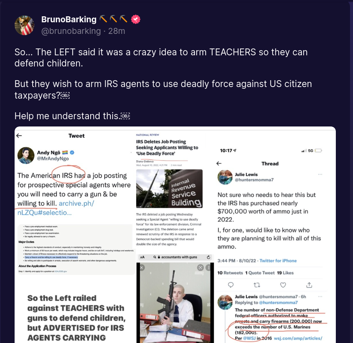Click the reply bubble icon under Julie Lewis tweet

pos(231,285)
